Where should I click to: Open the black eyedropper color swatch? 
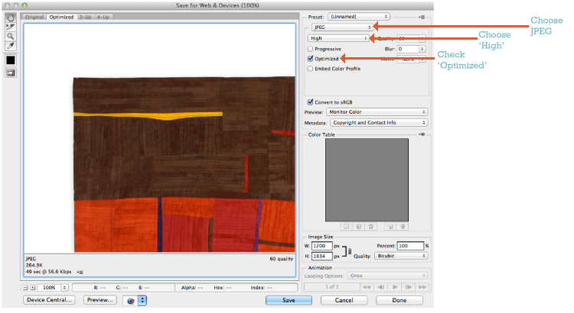pos(10,60)
